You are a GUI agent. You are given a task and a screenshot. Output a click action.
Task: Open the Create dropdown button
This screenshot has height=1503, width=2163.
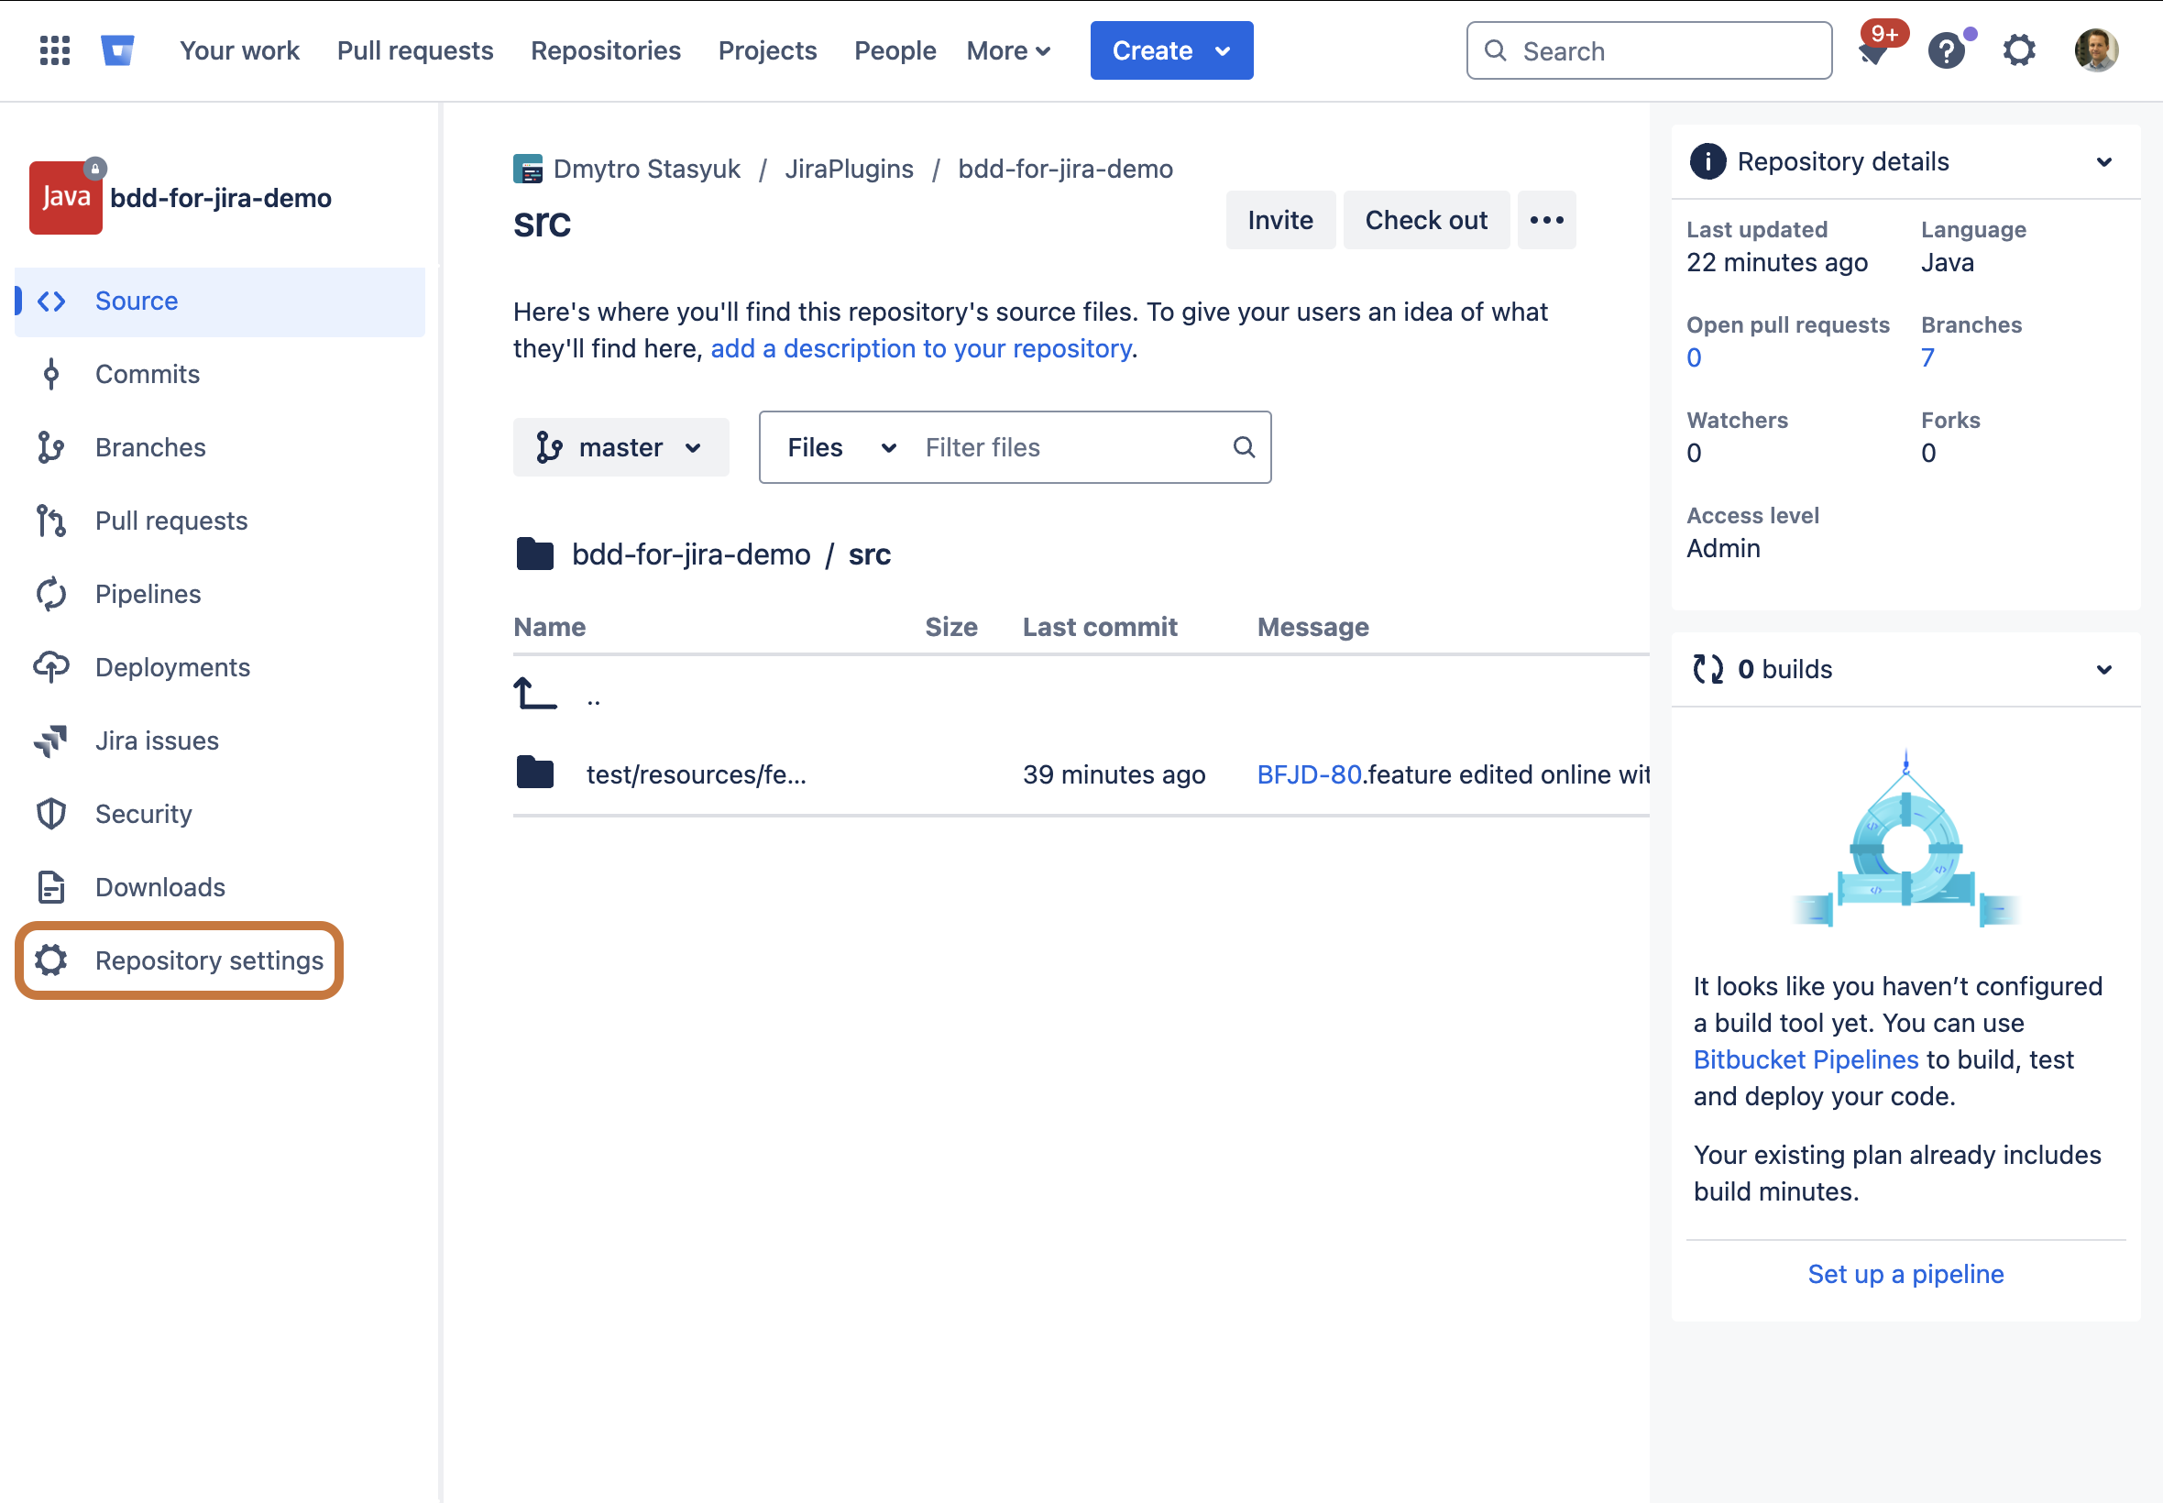pos(1171,50)
